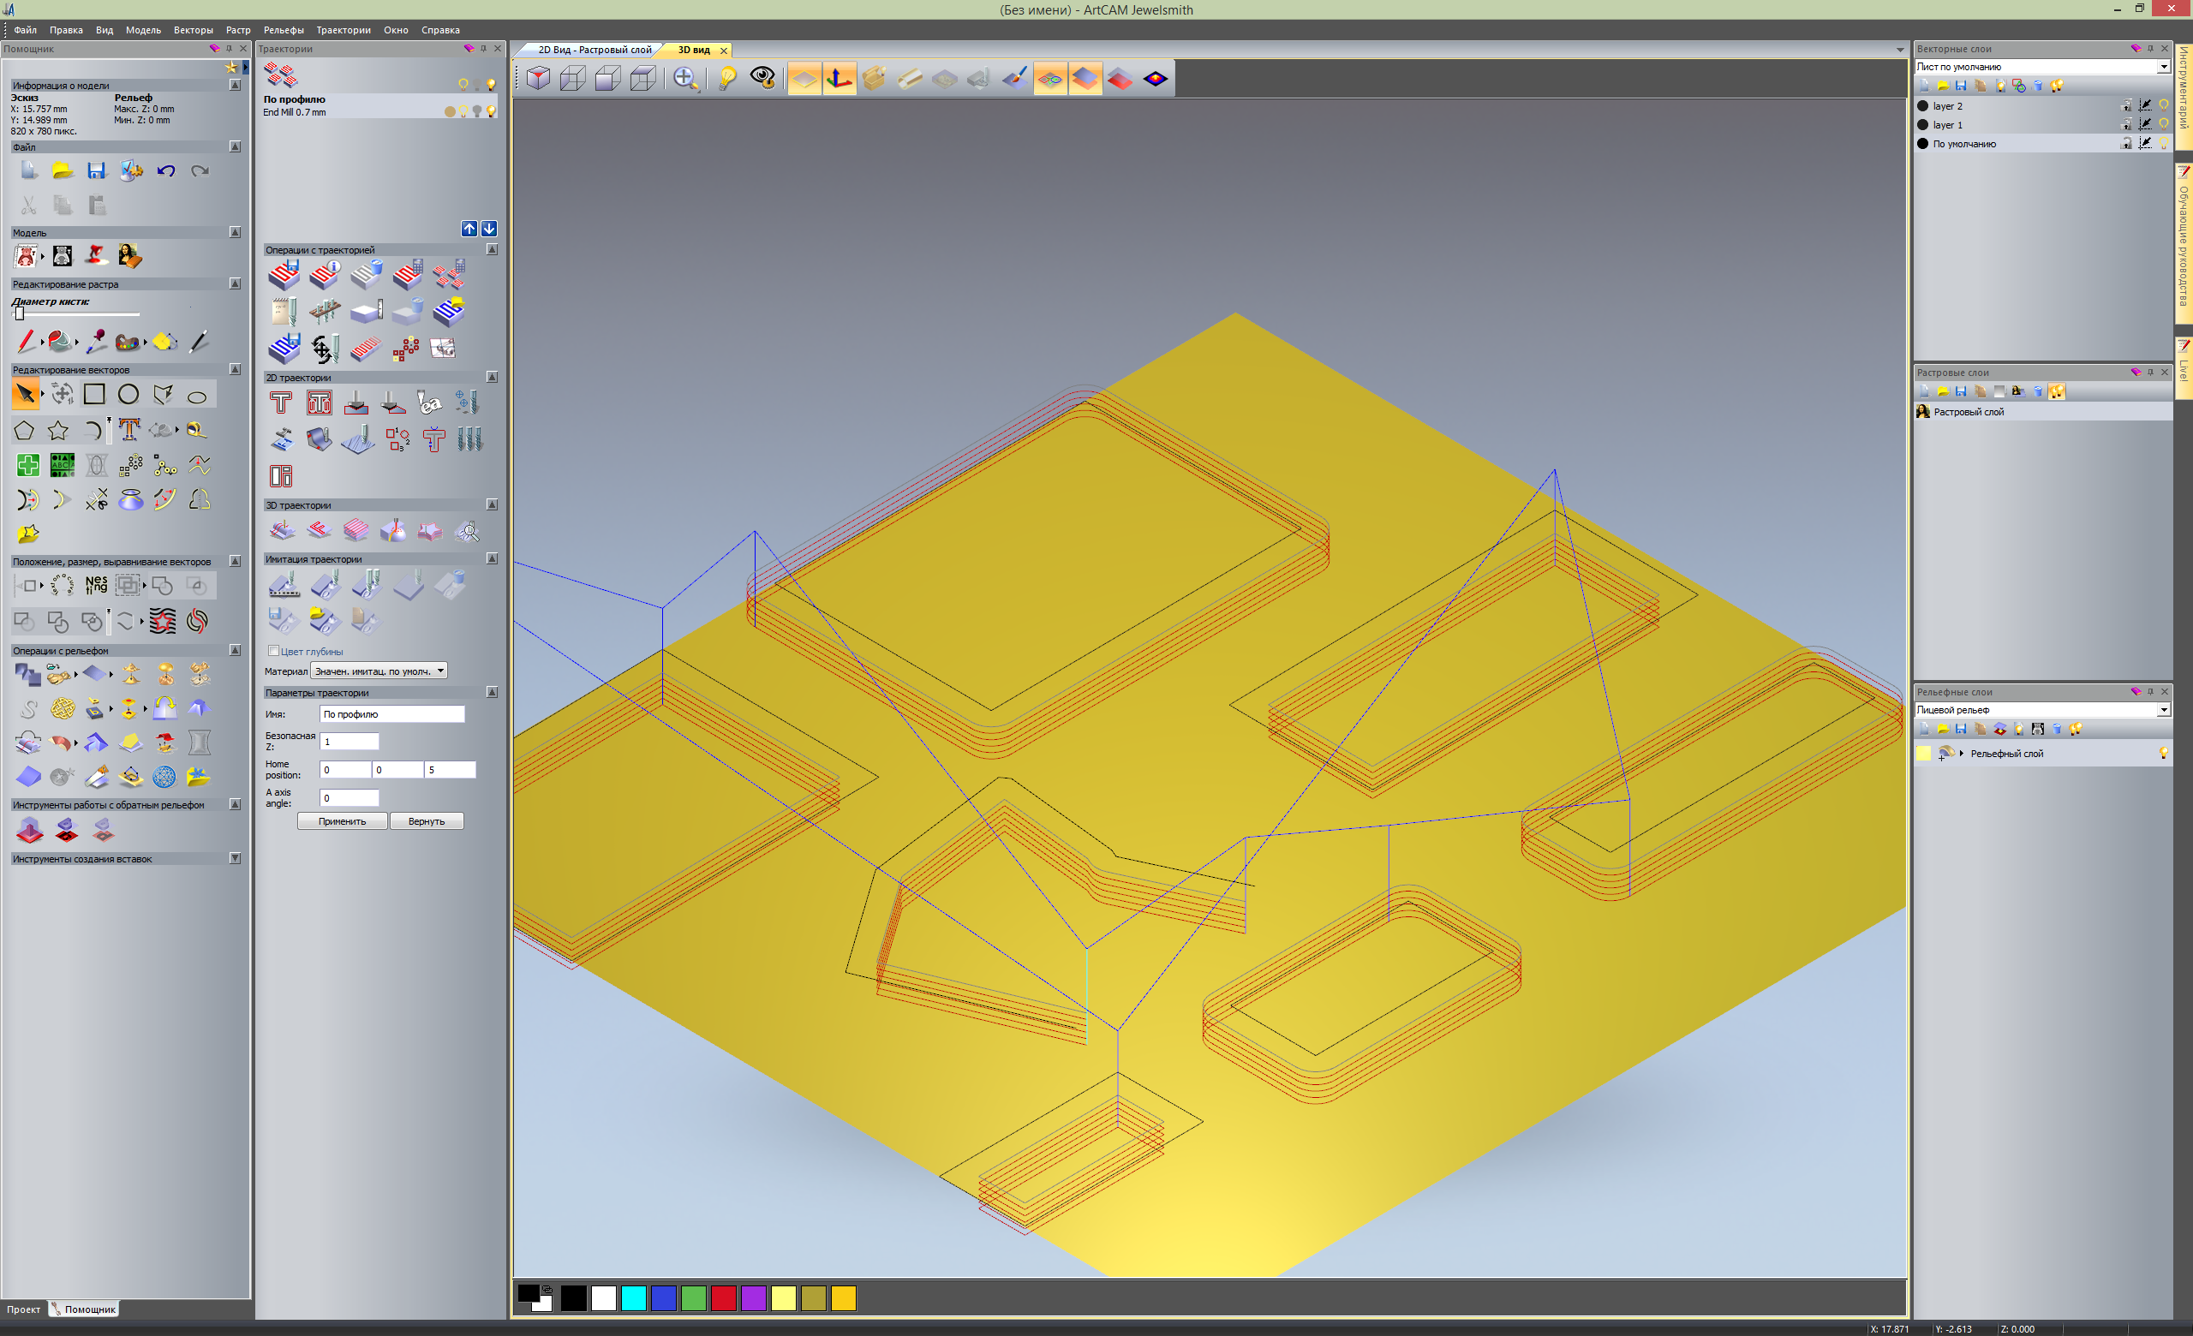Open the Лист по умолчанию dropdown
The width and height of the screenshot is (2193, 1336).
coord(2163,67)
